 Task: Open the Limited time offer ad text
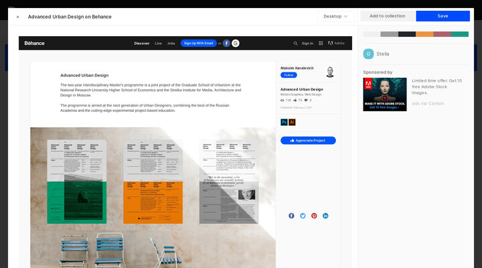tap(436, 87)
